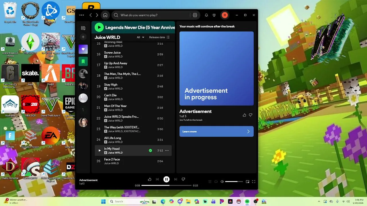
Task: Go back with the left arrow
Action: click(x=91, y=15)
